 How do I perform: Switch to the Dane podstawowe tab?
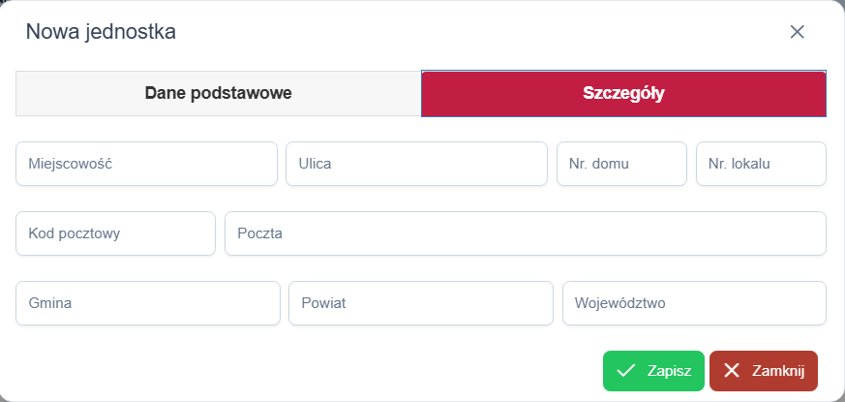218,93
